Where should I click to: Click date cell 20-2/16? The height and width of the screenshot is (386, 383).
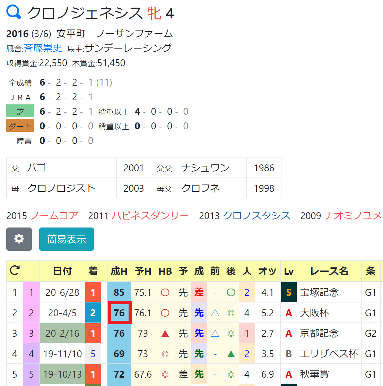click(x=62, y=333)
